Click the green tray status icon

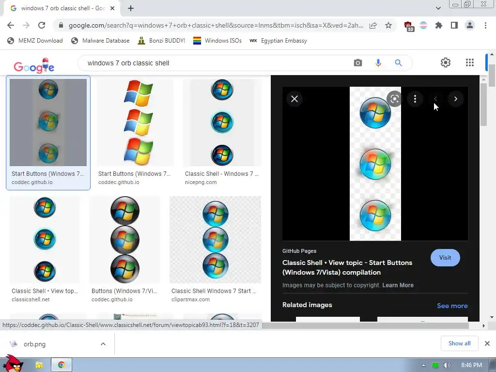[435, 365]
